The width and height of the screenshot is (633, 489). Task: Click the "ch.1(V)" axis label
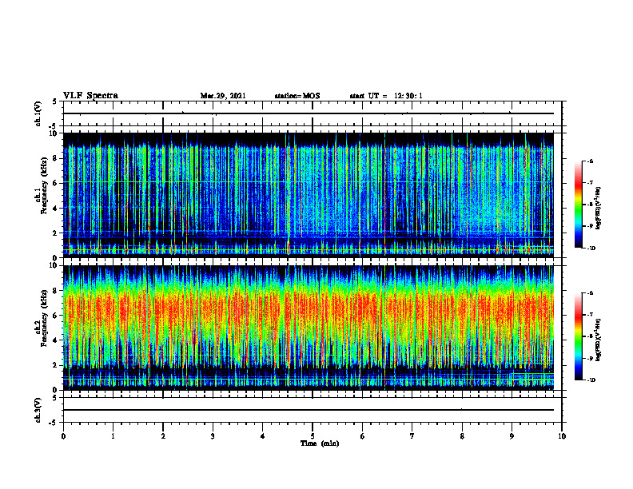coord(38,113)
